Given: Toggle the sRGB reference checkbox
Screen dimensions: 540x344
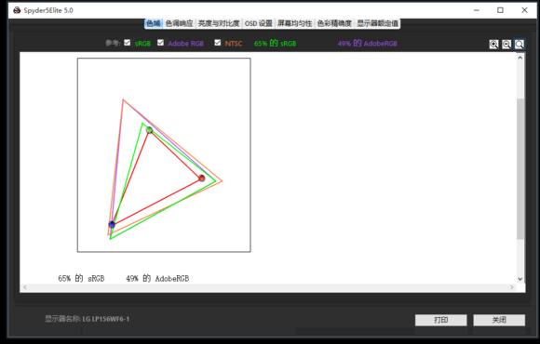Looking at the screenshot, I should click(128, 43).
